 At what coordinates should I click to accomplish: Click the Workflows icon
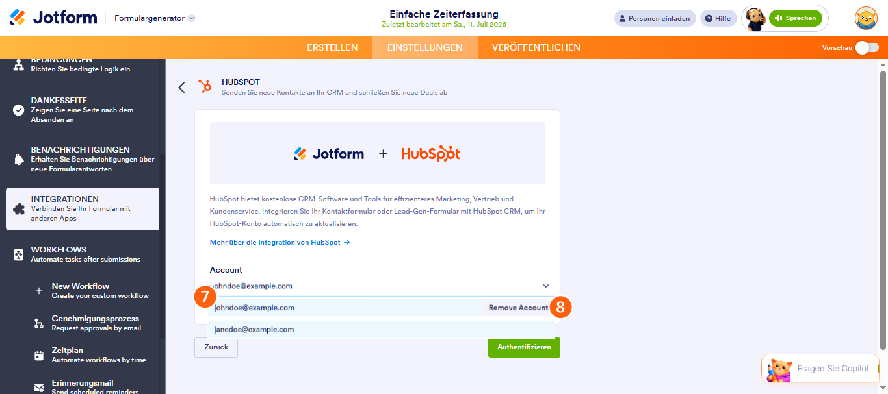tap(19, 254)
